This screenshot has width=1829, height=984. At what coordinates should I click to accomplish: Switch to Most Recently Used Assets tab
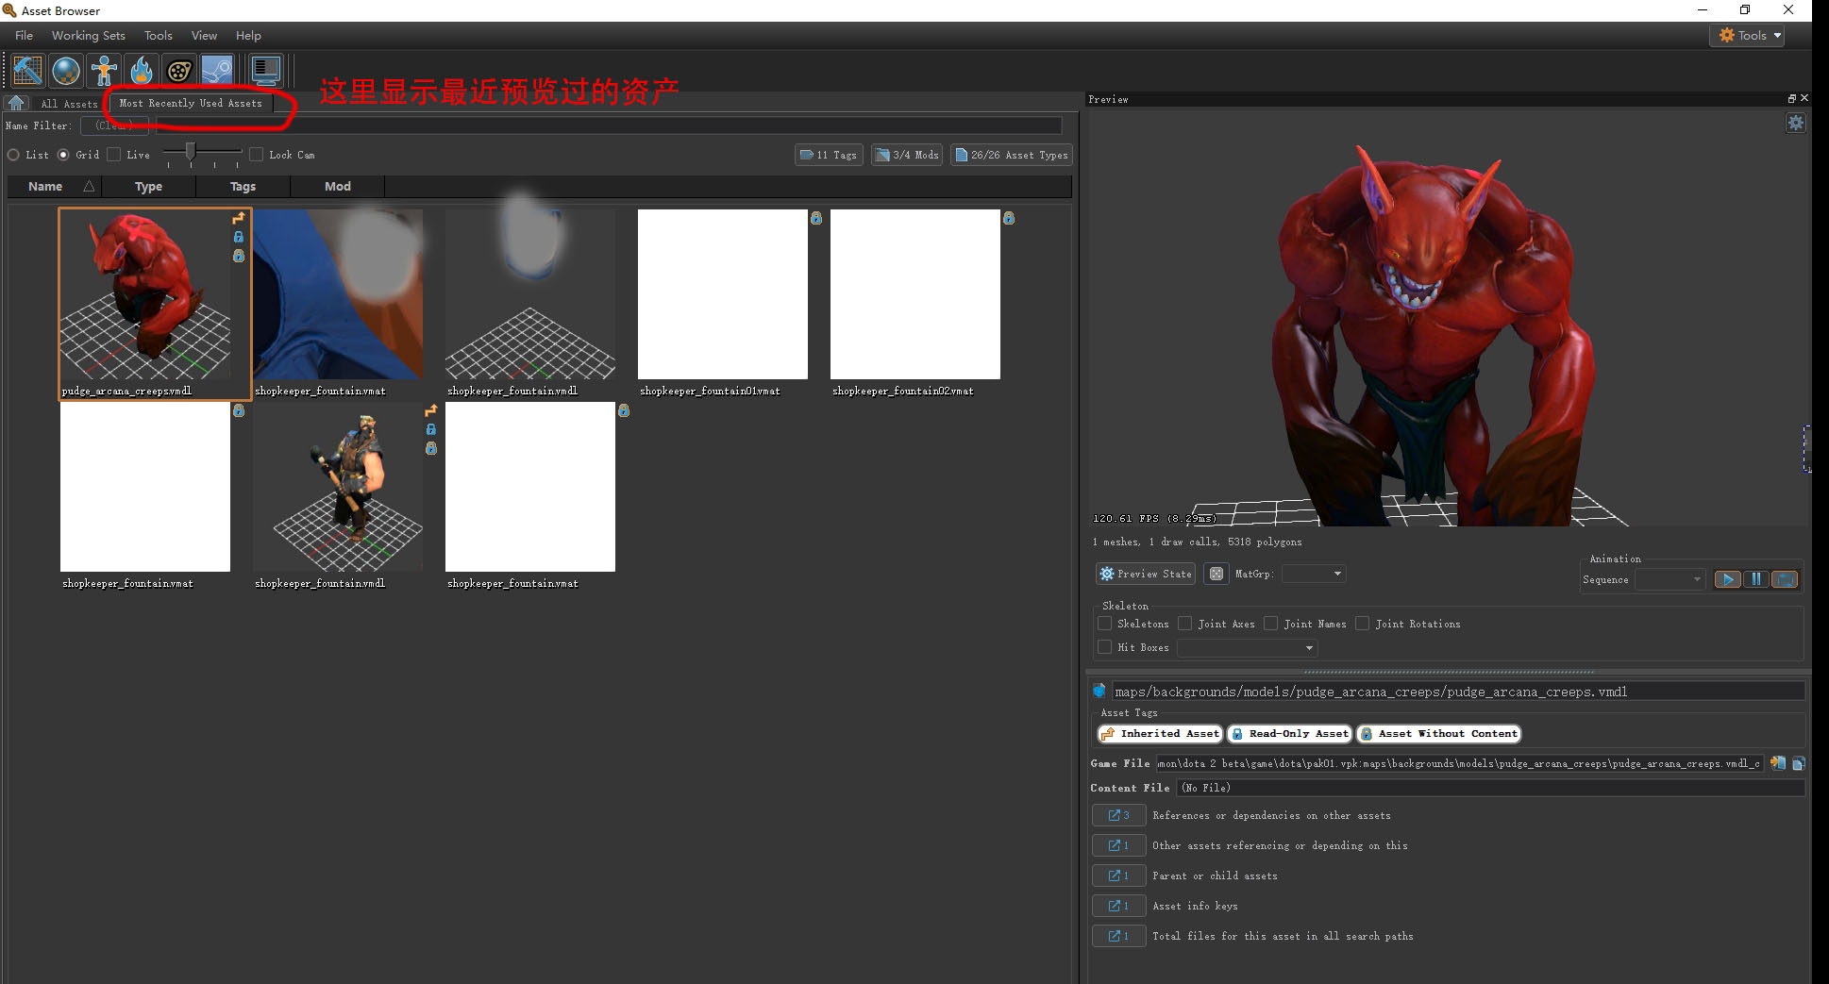(x=191, y=103)
